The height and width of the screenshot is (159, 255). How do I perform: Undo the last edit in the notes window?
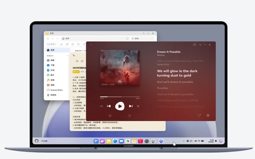[x=77, y=61]
